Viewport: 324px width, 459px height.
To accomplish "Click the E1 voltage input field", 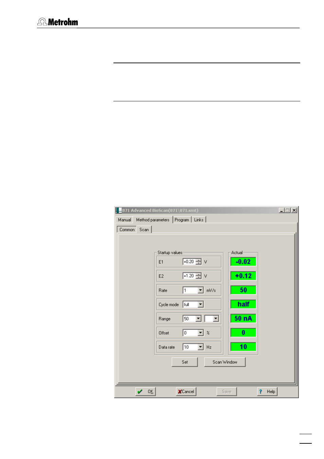I will [189, 262].
